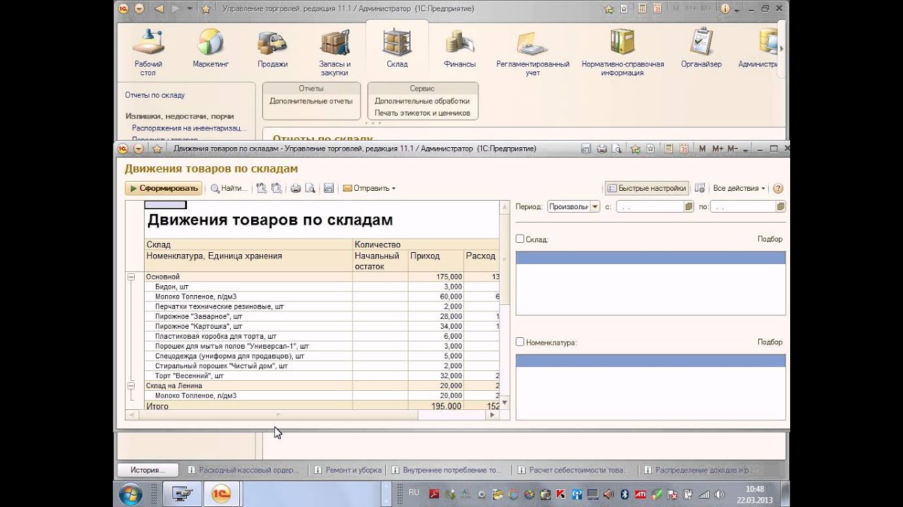
Task: Open the Отправить dropdown
Action: [x=369, y=188]
